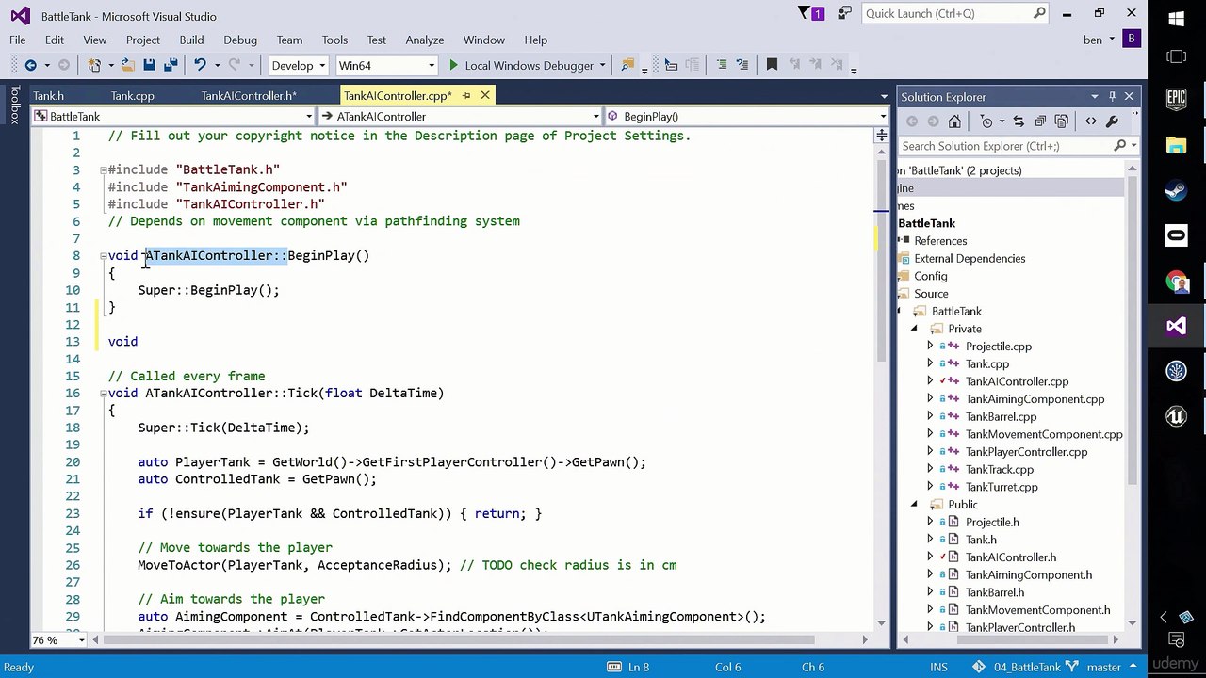Switch to the Tank.cpp tab
The width and height of the screenshot is (1206, 678).
pos(132,95)
